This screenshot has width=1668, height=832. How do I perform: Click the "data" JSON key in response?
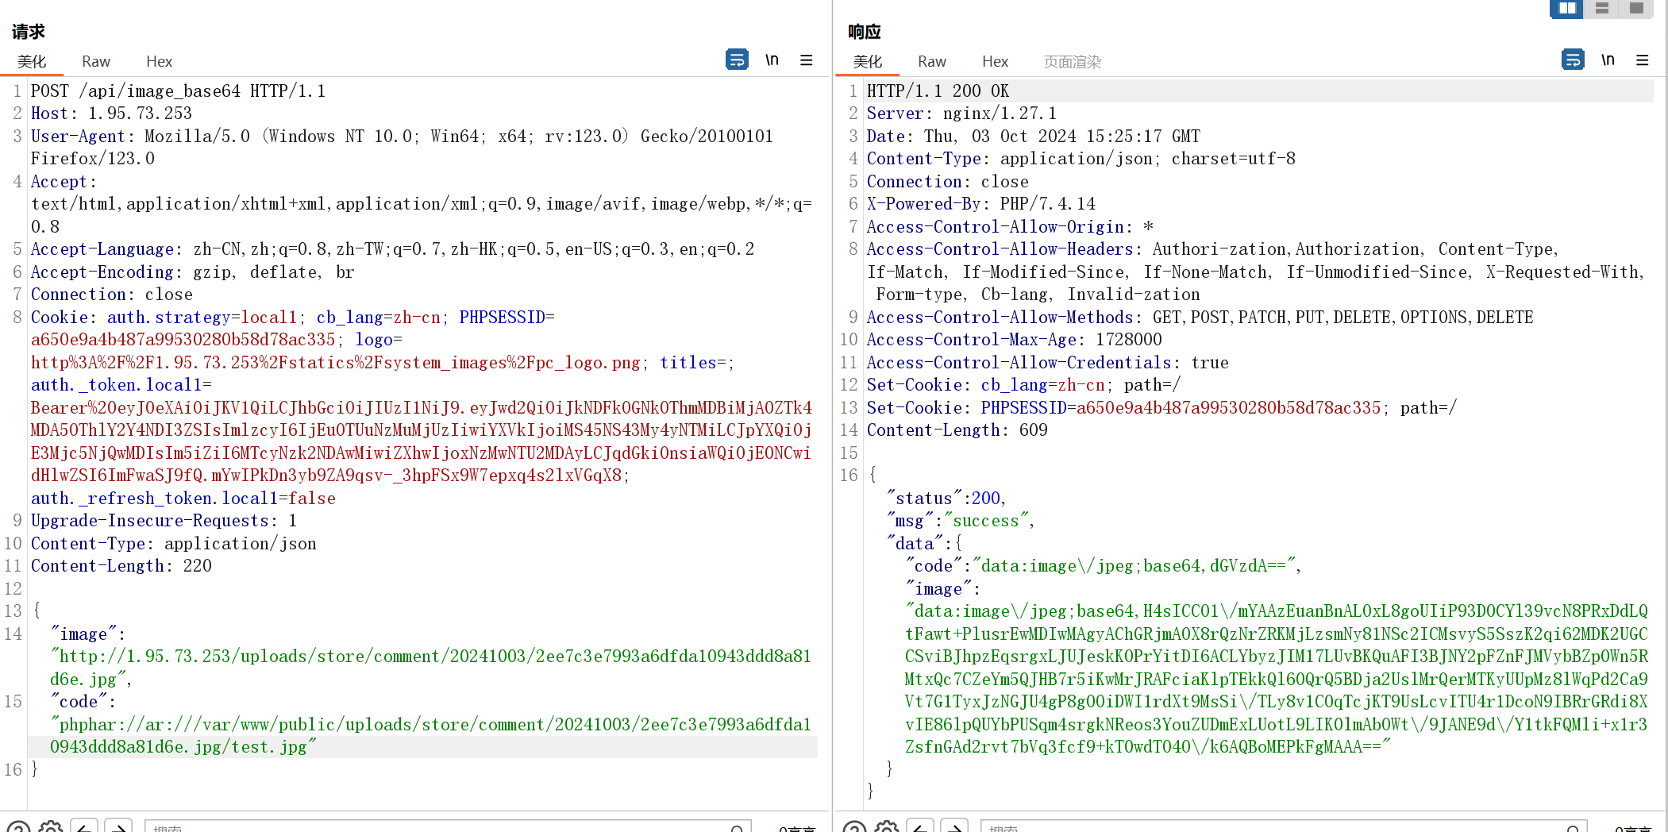click(915, 543)
